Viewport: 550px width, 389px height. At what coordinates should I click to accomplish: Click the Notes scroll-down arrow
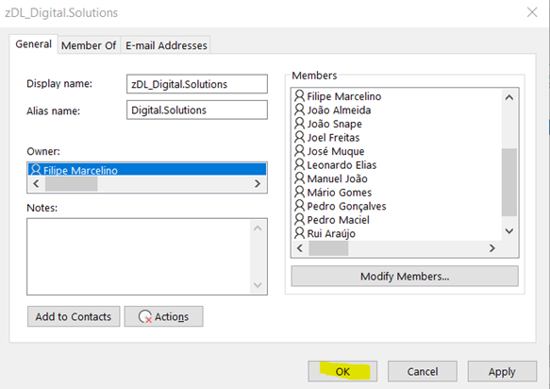[x=258, y=285]
